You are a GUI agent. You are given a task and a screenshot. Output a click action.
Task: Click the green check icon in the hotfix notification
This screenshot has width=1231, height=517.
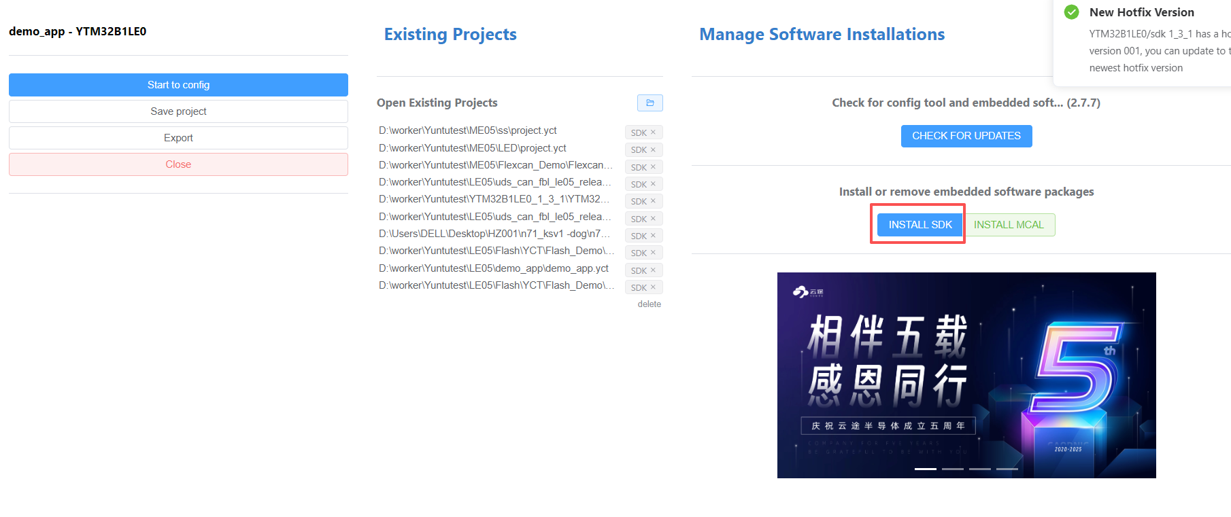(x=1071, y=12)
